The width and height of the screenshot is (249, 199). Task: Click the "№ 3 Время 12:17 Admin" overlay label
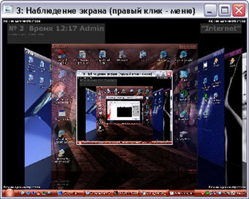(x=56, y=29)
